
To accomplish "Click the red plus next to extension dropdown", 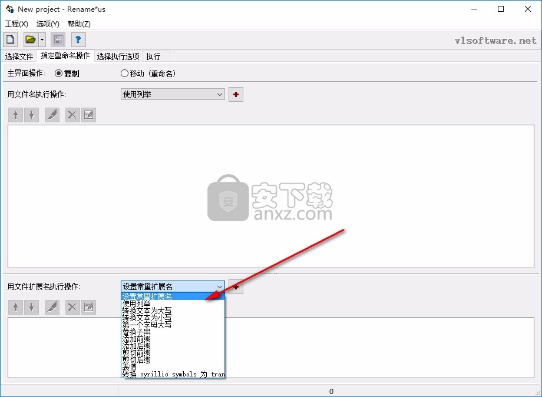I will click(x=236, y=286).
